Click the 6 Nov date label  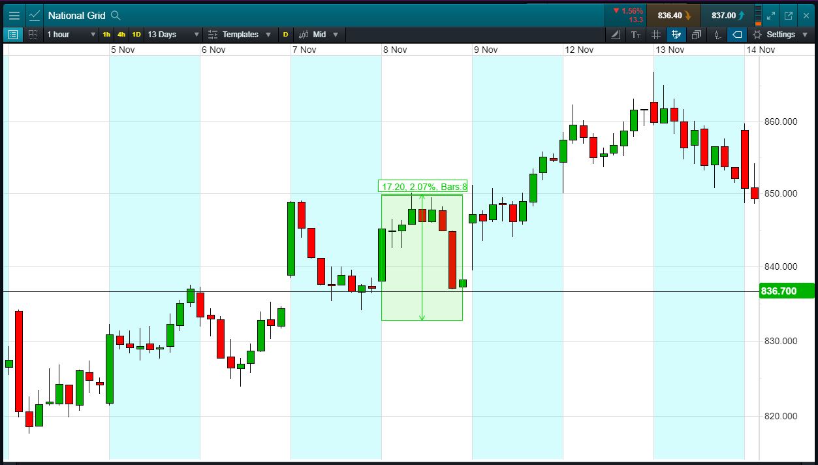[213, 50]
